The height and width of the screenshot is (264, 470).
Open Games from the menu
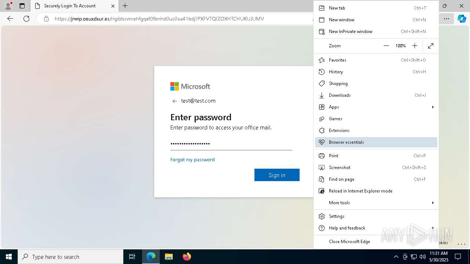[x=376, y=119]
